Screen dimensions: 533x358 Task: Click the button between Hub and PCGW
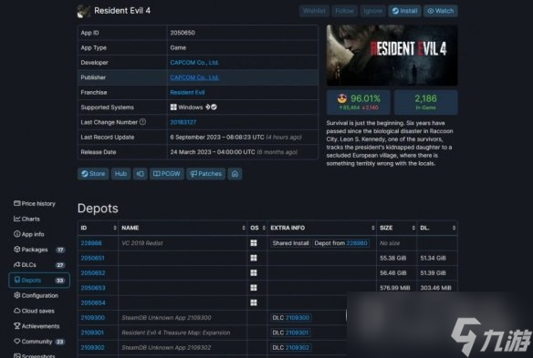140,174
